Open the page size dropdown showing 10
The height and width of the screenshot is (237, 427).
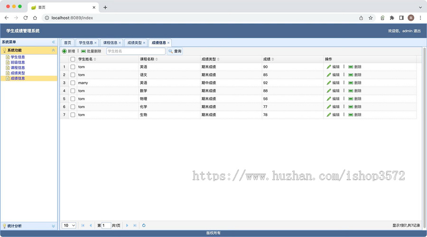pos(69,225)
